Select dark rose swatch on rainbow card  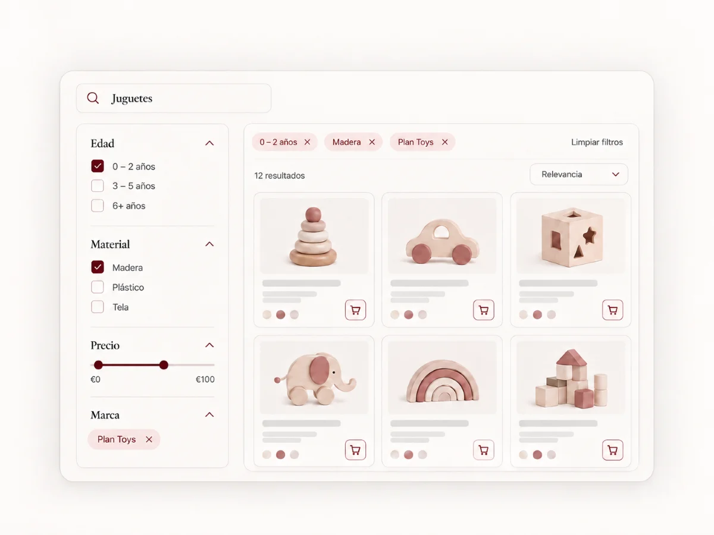(x=409, y=455)
